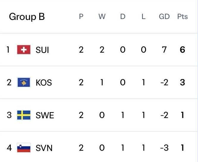Viewport: 198px width, 162px height.
Task: Click the Switzerland flag icon
Action: [x=24, y=50]
